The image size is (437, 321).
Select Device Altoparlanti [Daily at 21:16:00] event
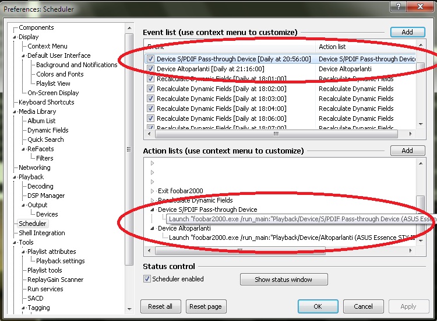point(210,69)
